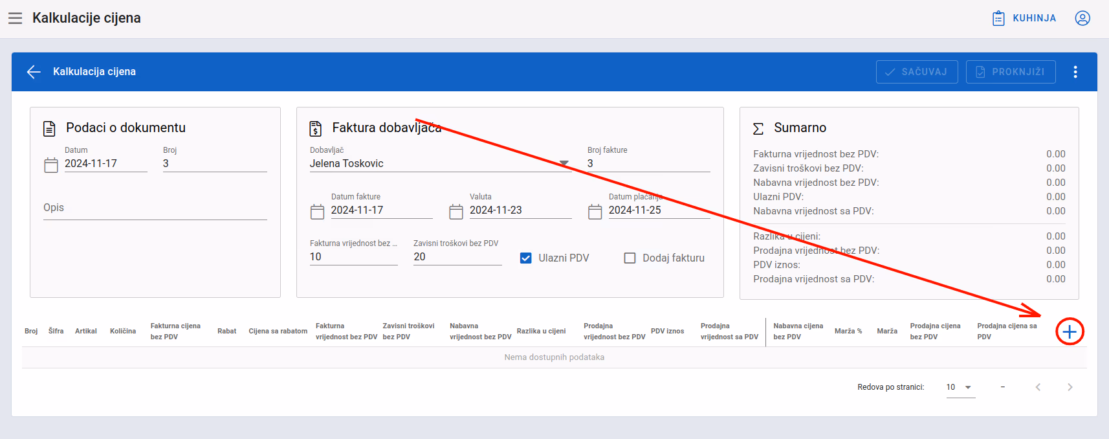Click the Kalkulacije cijena page title
This screenshot has height=439, width=1109.
click(87, 18)
